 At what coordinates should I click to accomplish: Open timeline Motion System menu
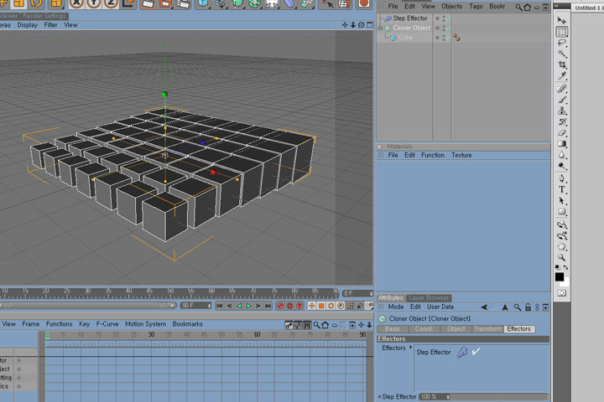click(145, 324)
